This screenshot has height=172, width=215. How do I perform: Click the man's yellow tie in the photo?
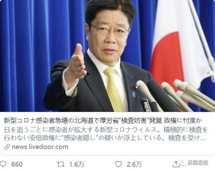113,89
